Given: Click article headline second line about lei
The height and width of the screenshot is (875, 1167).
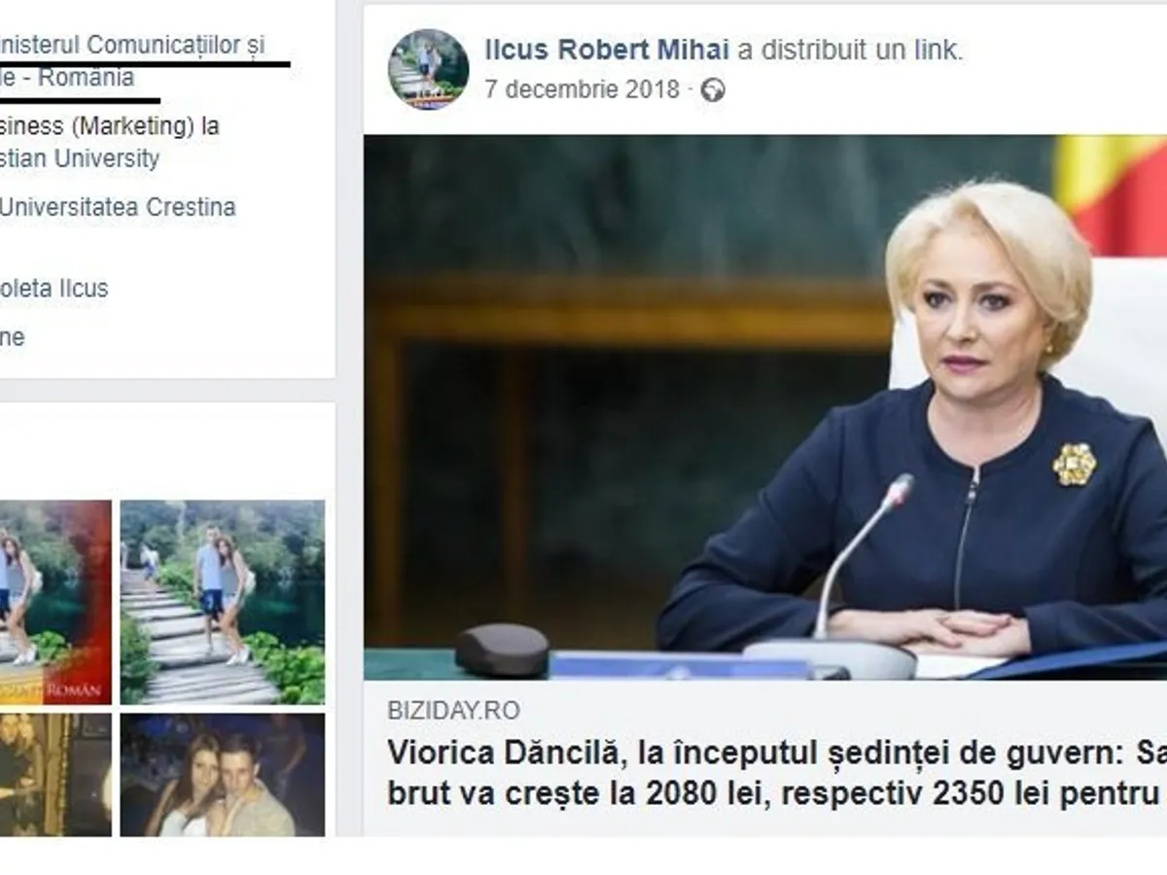Looking at the screenshot, I should click(777, 793).
